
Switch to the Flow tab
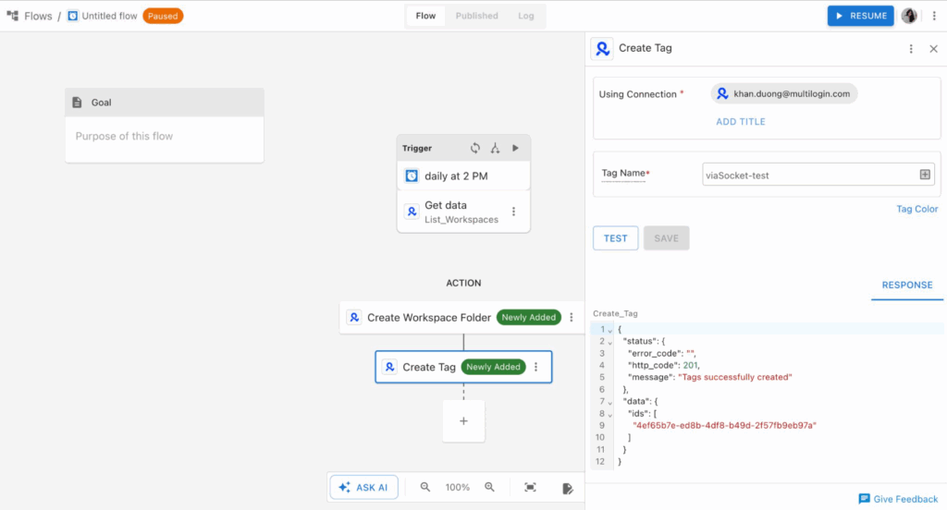pyautogui.click(x=425, y=16)
